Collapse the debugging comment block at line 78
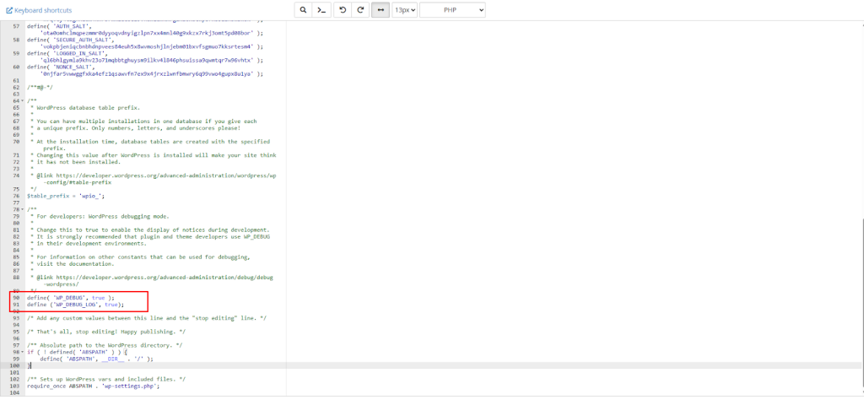 [x=22, y=209]
